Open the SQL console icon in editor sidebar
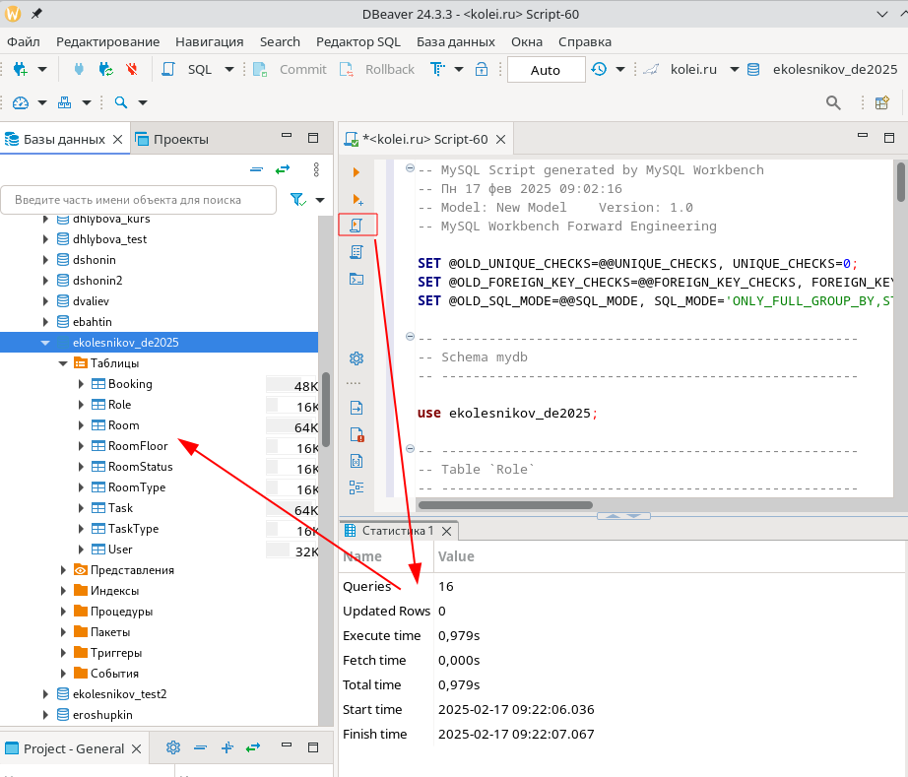This screenshot has width=908, height=777. 357,279
